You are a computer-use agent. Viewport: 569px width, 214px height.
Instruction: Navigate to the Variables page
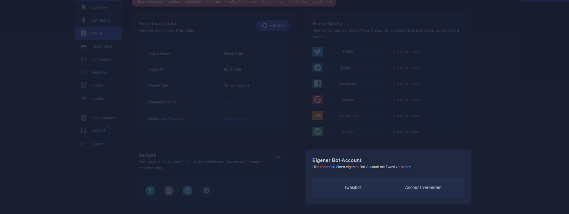click(x=99, y=72)
